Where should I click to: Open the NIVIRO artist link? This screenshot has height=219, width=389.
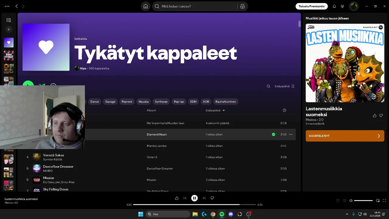[x=48, y=171]
